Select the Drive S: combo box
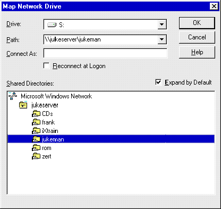 [x=105, y=24]
